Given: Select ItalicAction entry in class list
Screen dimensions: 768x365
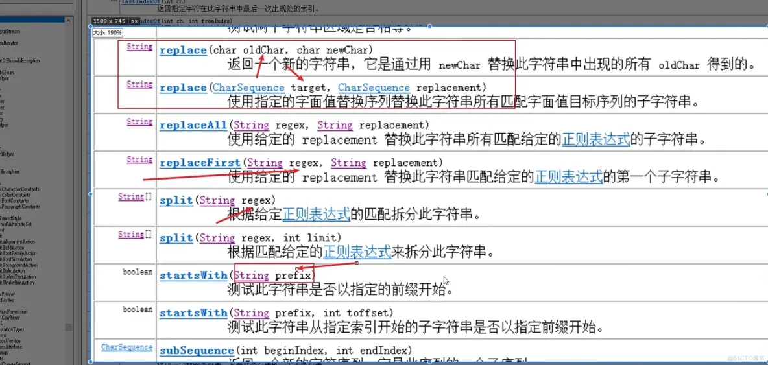Looking at the screenshot, I should tap(13, 271).
